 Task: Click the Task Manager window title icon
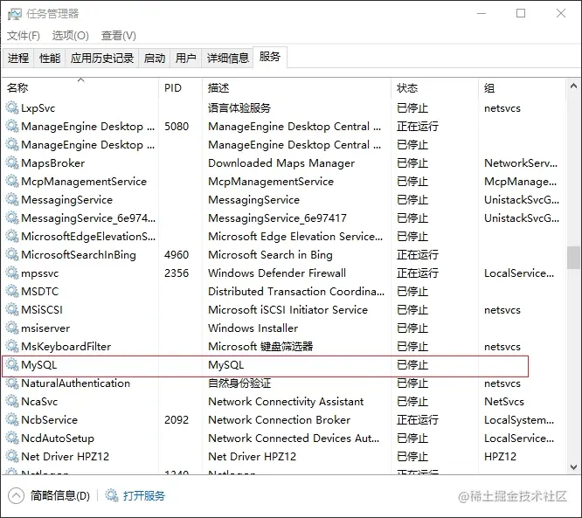pyautogui.click(x=15, y=14)
